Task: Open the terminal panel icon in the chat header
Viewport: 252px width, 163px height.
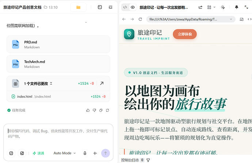Action: point(100,7)
